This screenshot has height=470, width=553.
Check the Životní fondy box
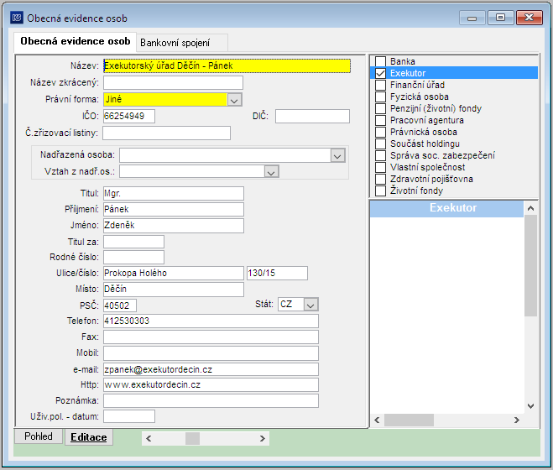coord(380,191)
